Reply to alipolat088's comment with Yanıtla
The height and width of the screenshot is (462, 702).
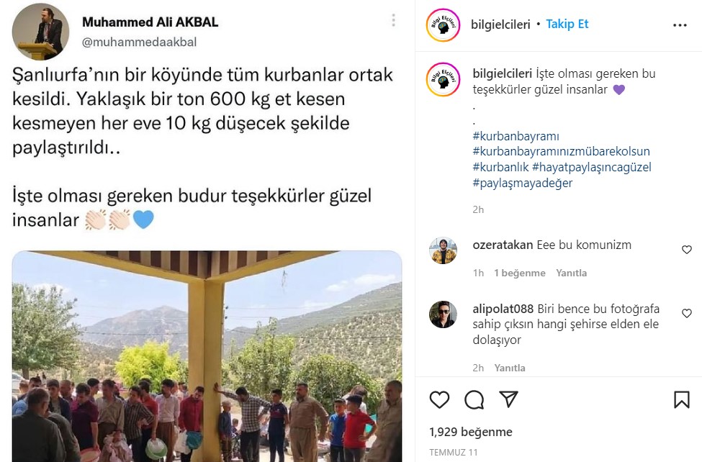pos(510,368)
